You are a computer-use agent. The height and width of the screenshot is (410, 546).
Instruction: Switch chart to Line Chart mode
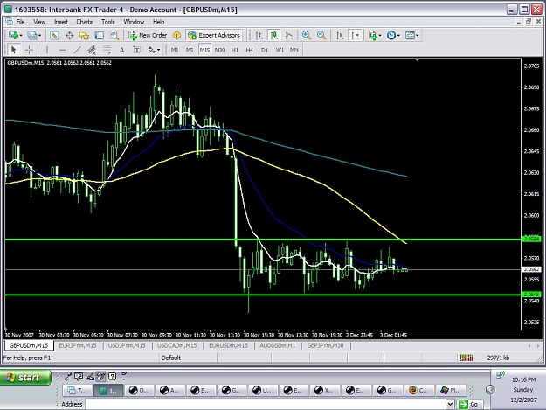(x=289, y=35)
